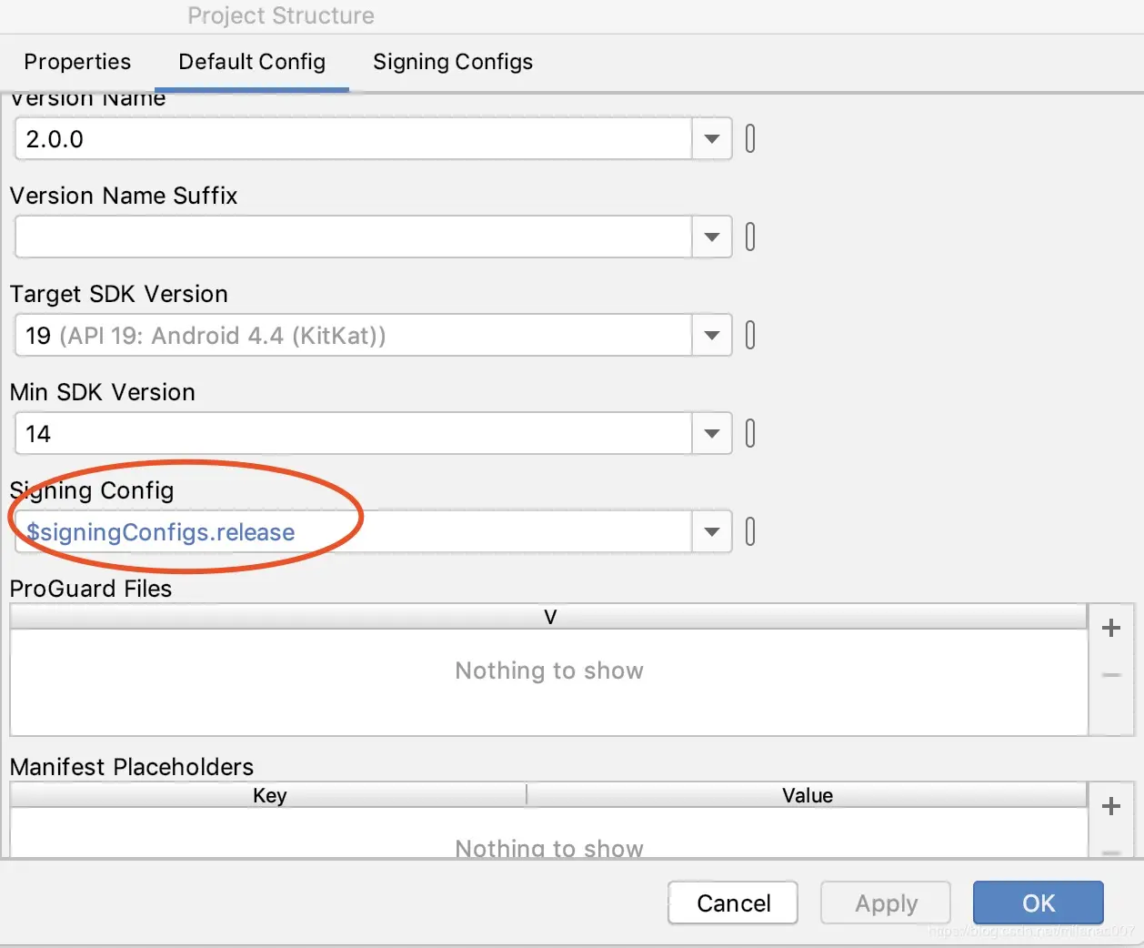Click the variable icon beside Signing Config
This screenshot has width=1144, height=948.
[750, 532]
